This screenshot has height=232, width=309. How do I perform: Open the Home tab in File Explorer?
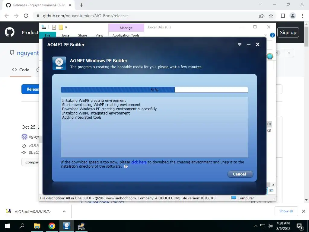pos(65,35)
